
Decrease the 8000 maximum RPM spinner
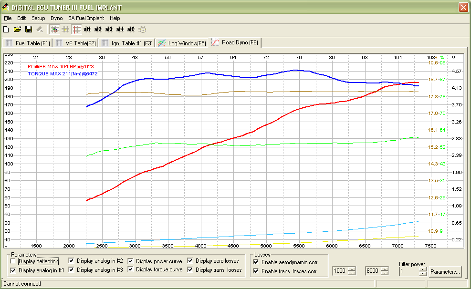pyautogui.click(x=385, y=273)
